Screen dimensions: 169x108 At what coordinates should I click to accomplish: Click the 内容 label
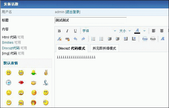(5, 29)
